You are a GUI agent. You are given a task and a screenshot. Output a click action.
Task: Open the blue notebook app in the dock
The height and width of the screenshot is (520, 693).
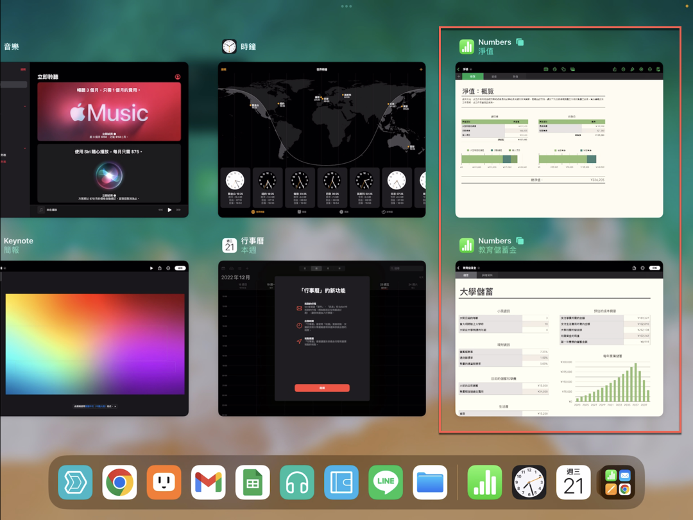(x=341, y=482)
